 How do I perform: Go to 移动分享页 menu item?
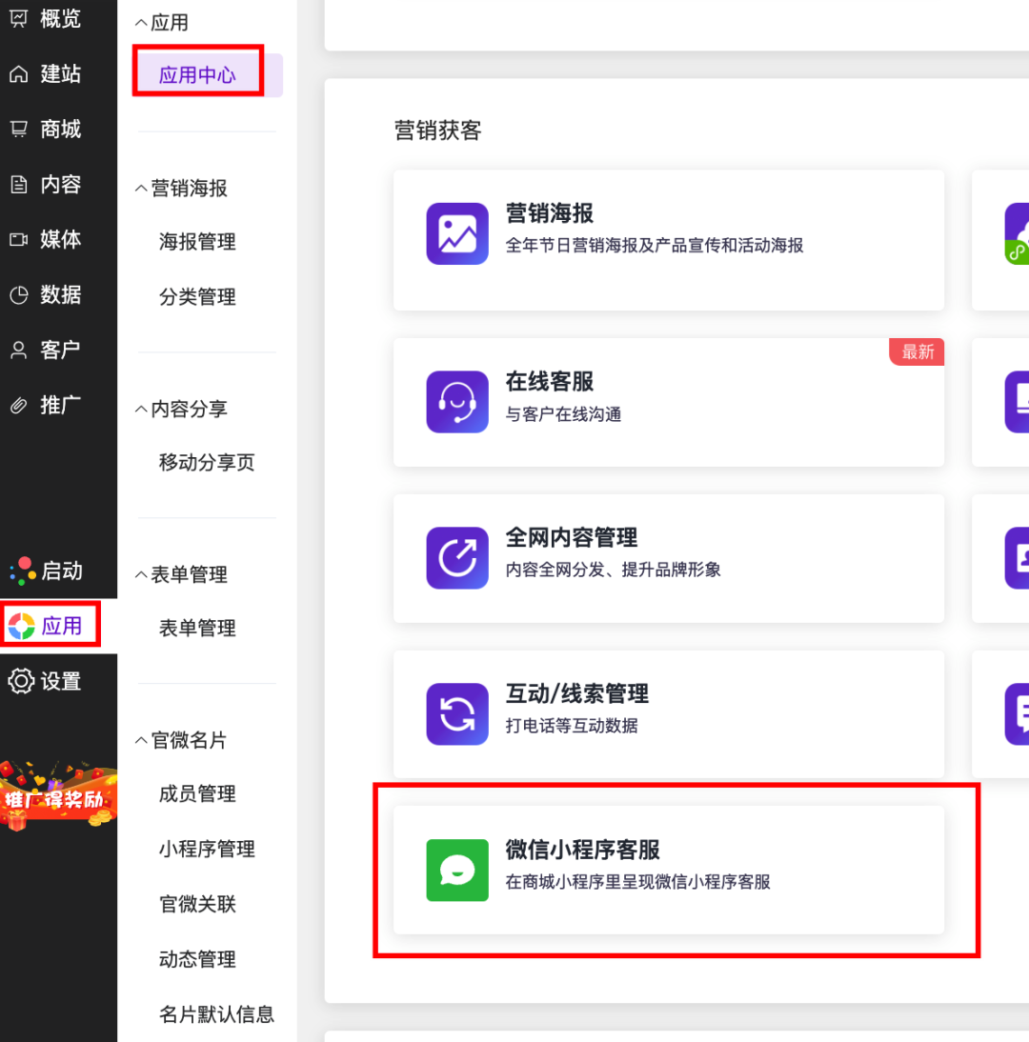click(207, 463)
